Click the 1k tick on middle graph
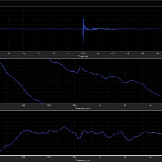 100,105
